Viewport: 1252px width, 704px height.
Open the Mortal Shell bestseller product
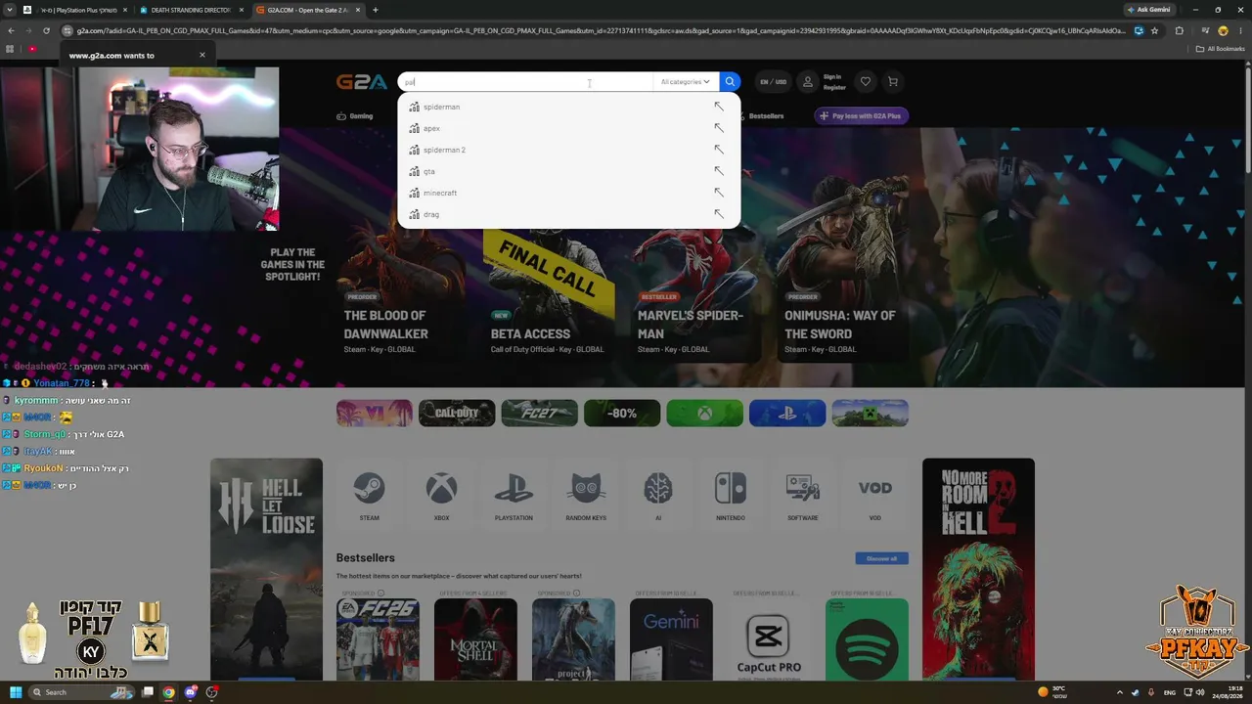[x=475, y=639]
